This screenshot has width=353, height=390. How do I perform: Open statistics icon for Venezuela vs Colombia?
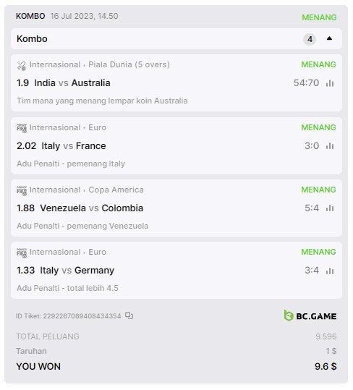coord(330,208)
